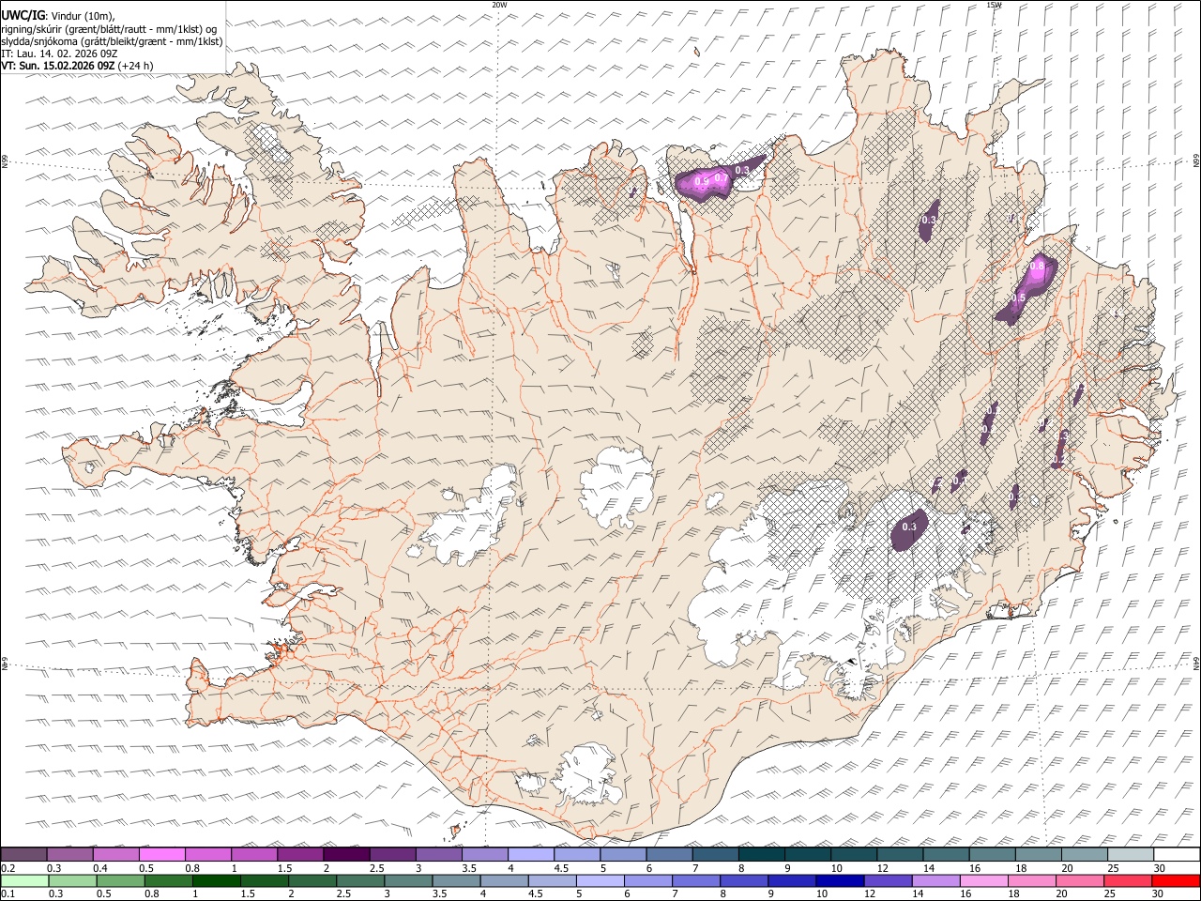Click the "slydda/snjókoma" legend description line
This screenshot has height=901, width=1201.
[x=112, y=41]
